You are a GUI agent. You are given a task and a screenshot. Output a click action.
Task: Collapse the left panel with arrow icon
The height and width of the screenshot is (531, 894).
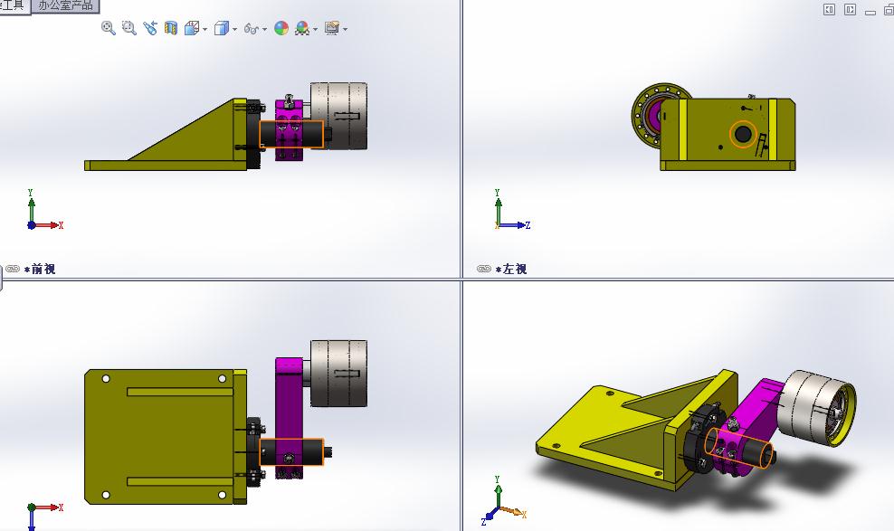click(x=829, y=10)
